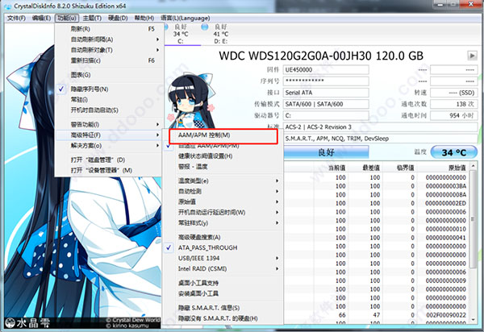Click interface field Serial ATA
This screenshot has height=332, width=484.
[x=326, y=93]
